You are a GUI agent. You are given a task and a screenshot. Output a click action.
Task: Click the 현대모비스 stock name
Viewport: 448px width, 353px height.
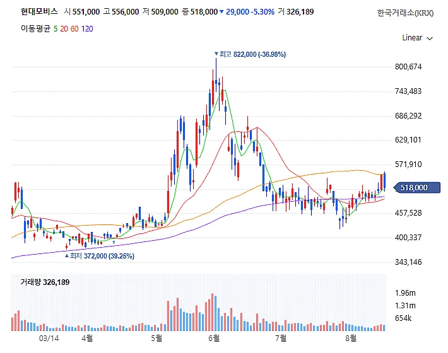click(39, 11)
